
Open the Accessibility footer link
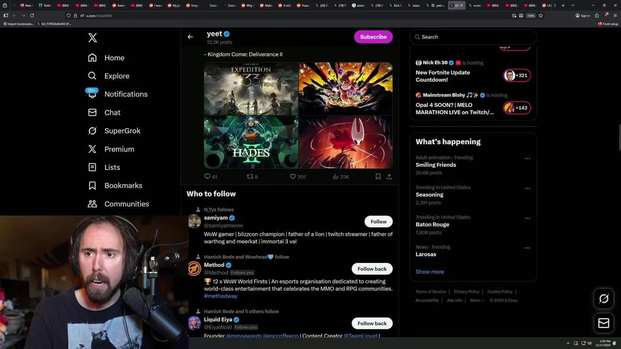427,301
